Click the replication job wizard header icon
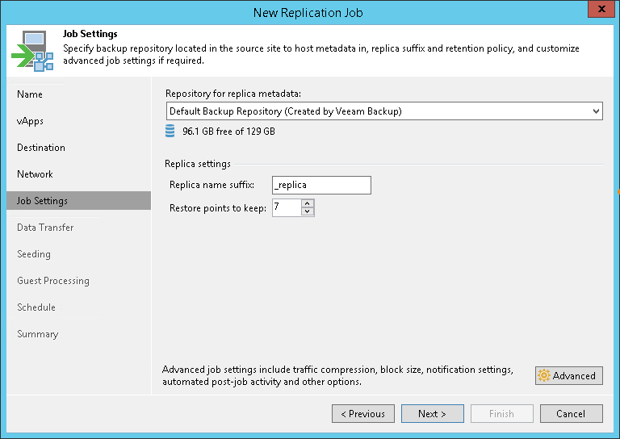This screenshot has height=439, width=620. (x=31, y=51)
